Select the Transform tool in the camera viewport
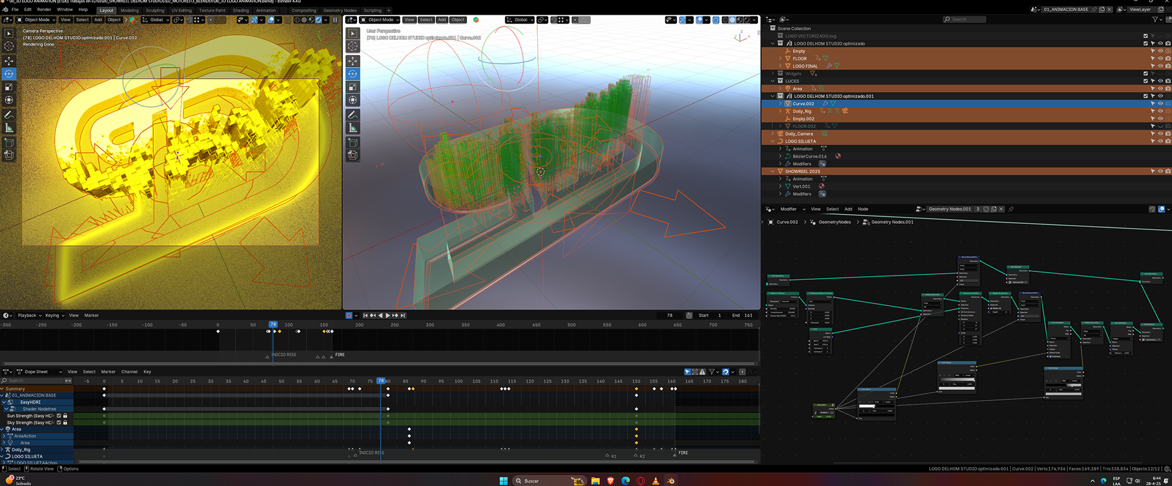Viewport: 1172px width, 486px height. (9, 100)
